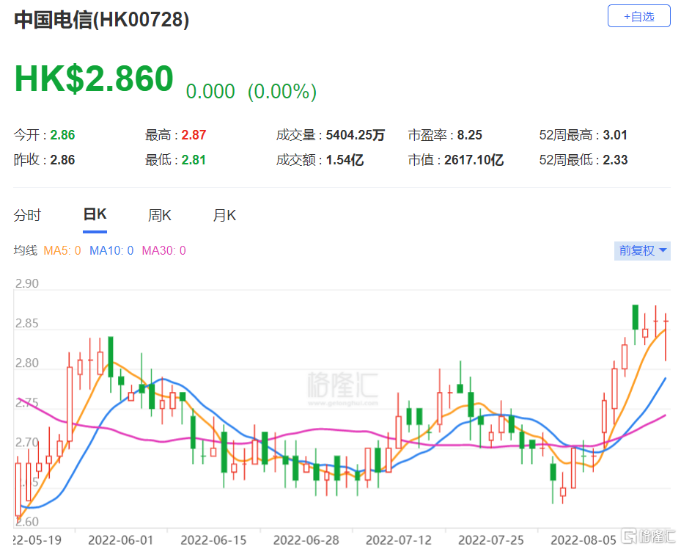Click the 成交额 value 1.54亿
Viewport: 681px width, 549px height.
pyautogui.click(x=345, y=160)
